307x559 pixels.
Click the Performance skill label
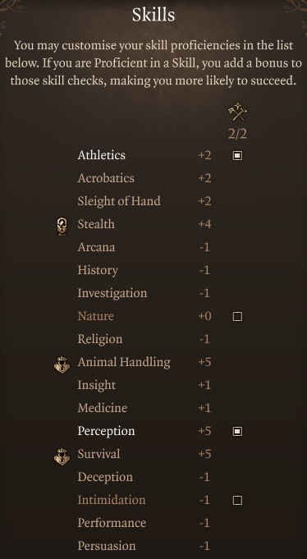point(112,523)
